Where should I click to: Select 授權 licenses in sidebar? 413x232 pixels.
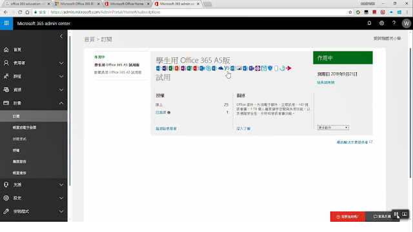pos(16,150)
